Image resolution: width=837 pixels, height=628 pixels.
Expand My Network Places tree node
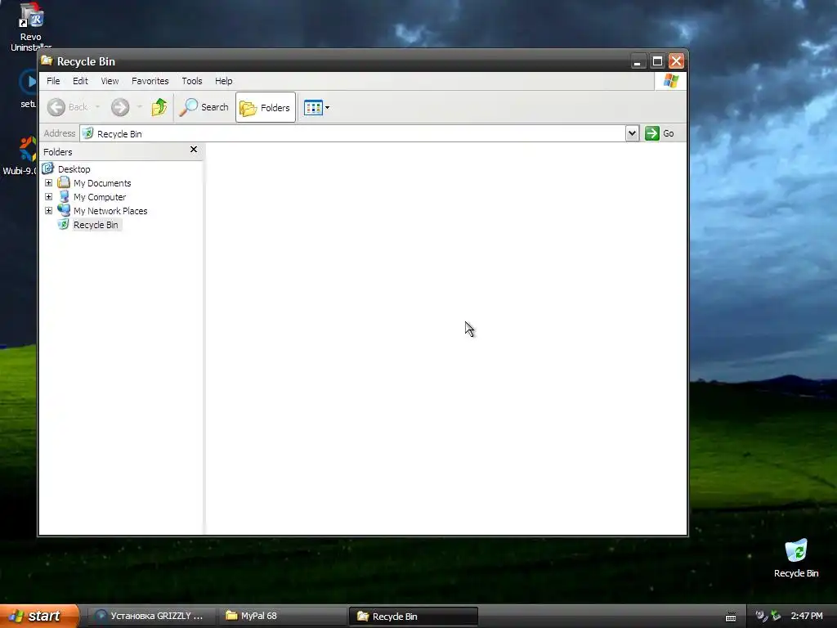click(x=48, y=211)
